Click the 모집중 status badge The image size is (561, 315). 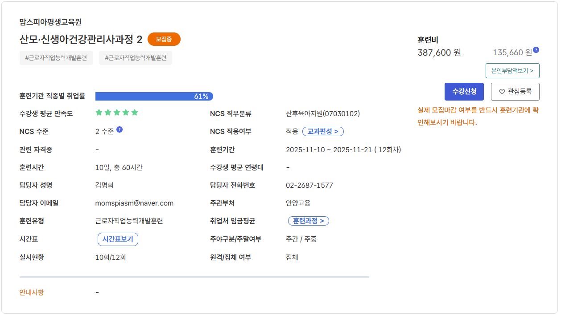click(164, 40)
